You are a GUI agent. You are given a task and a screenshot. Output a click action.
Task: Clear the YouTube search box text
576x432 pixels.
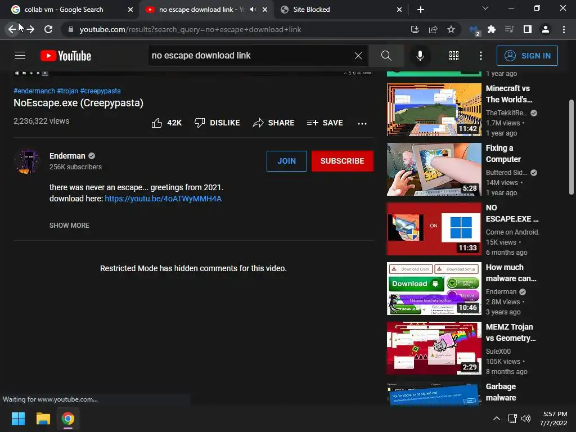click(358, 56)
